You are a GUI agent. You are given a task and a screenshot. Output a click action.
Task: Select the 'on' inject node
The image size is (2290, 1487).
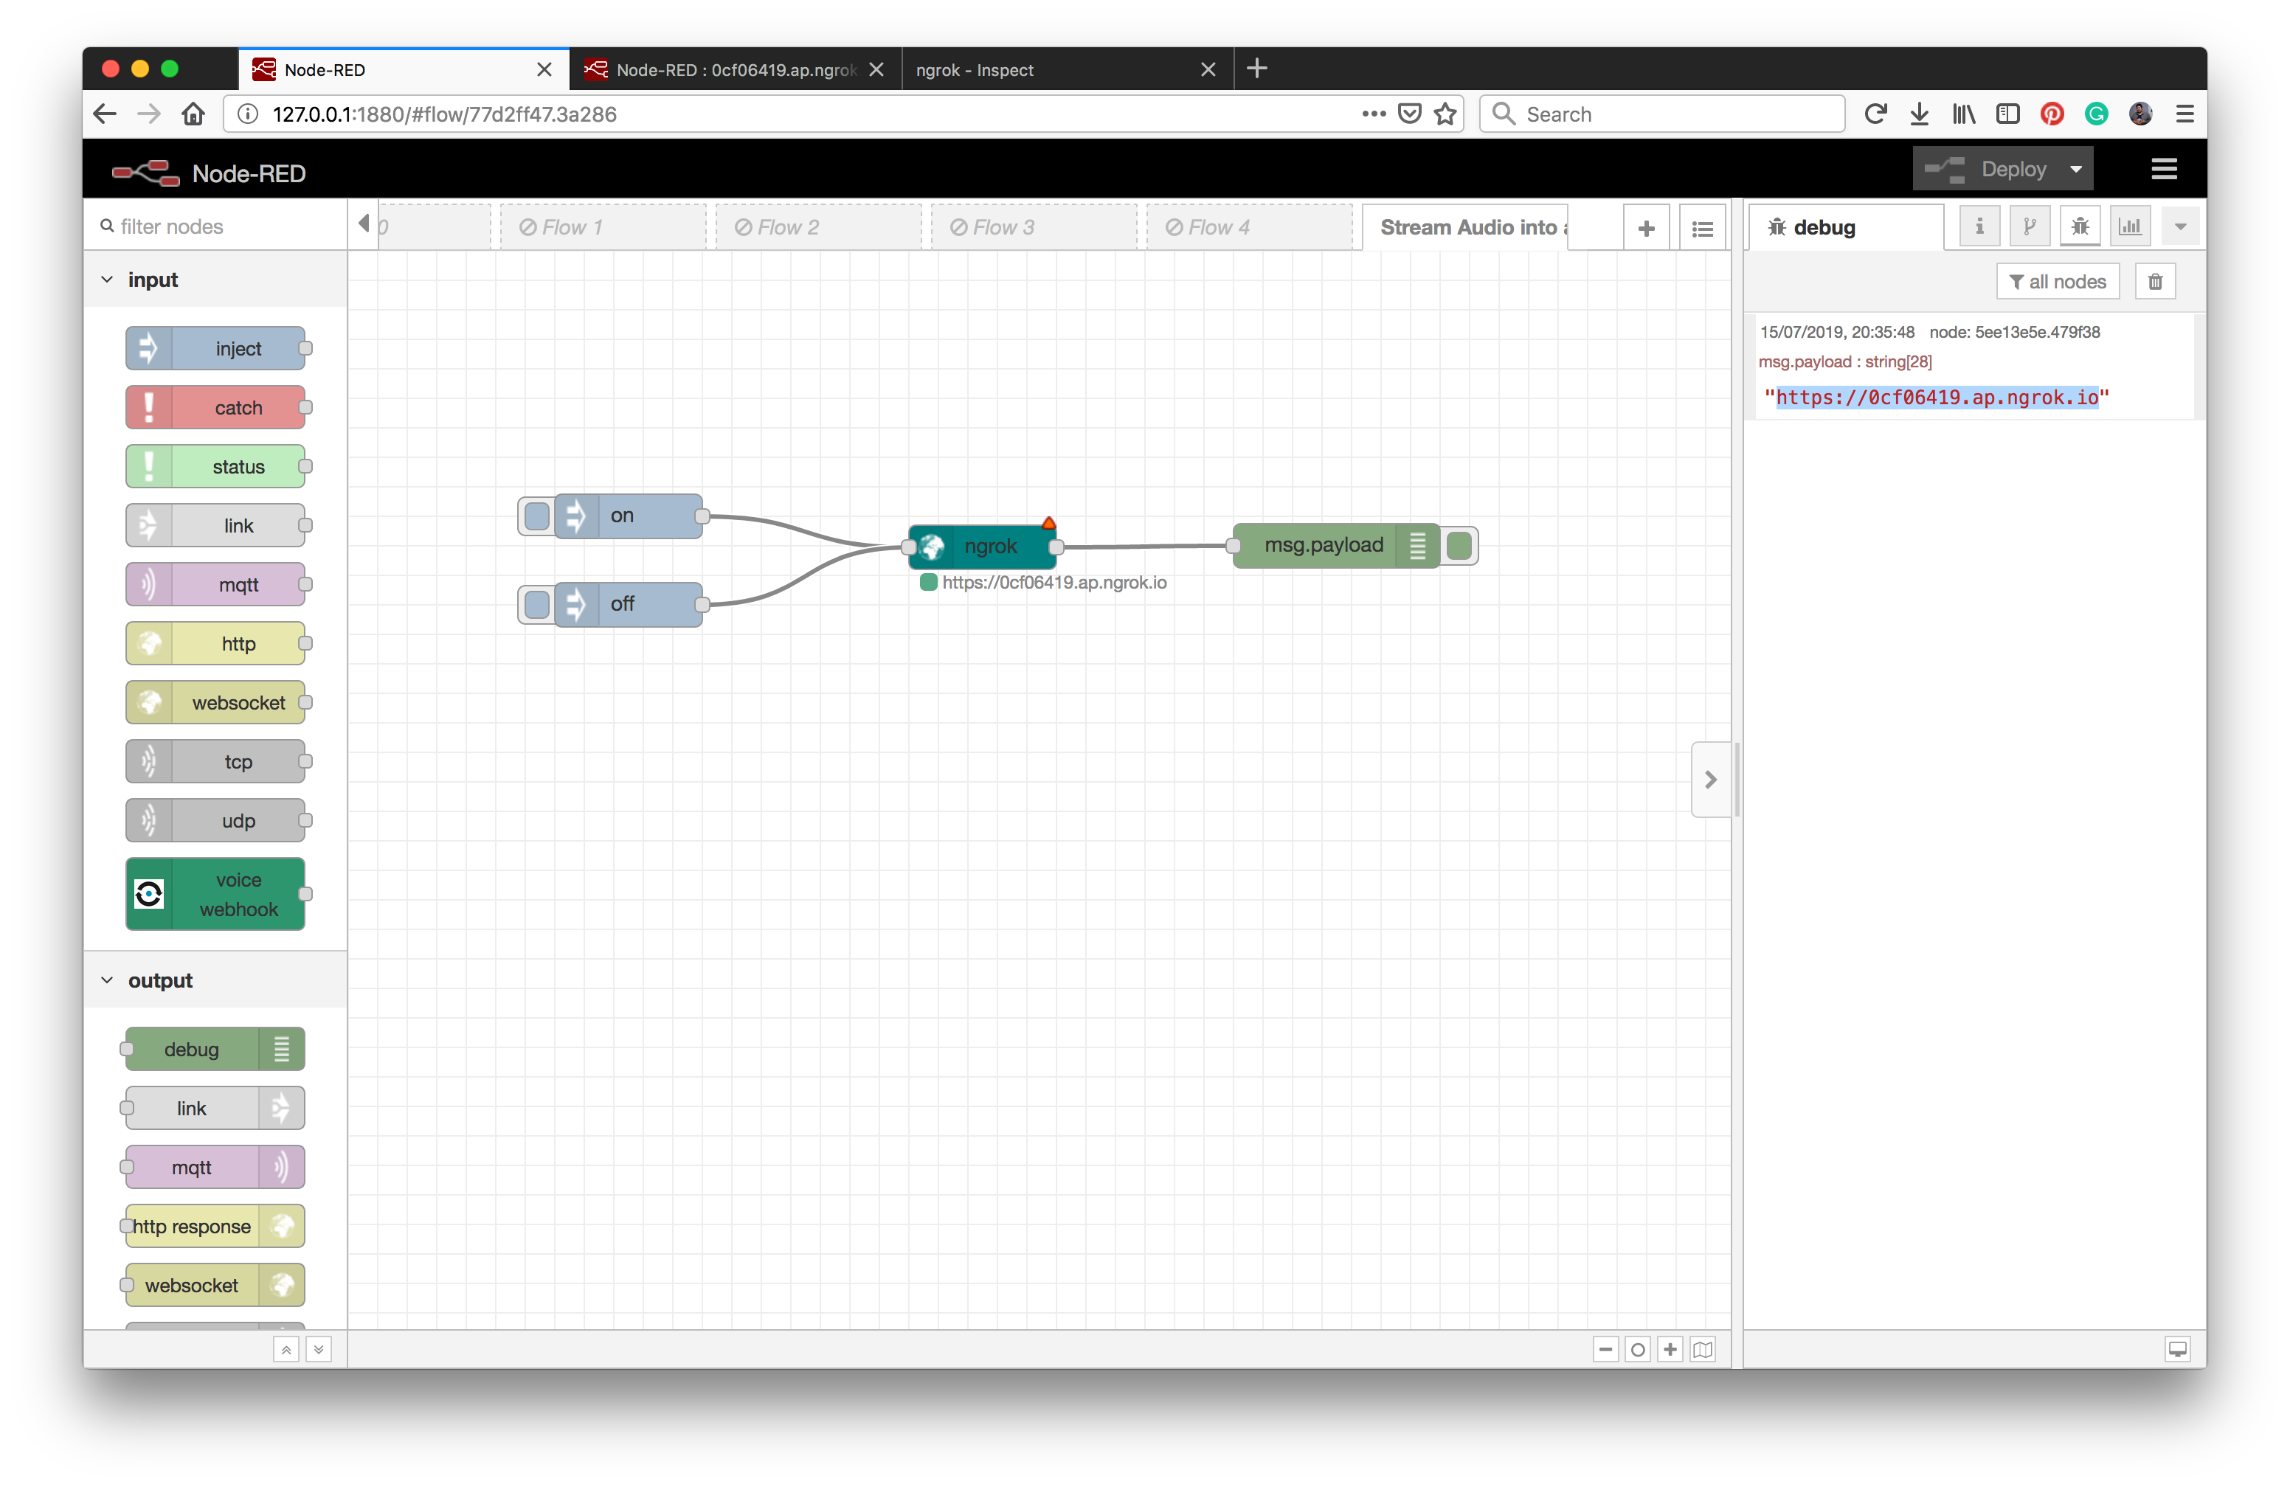coord(629,516)
